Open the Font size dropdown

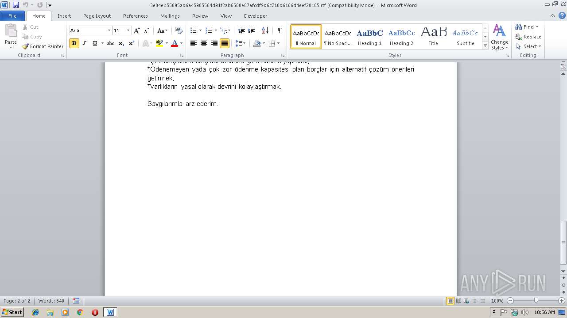tap(128, 30)
